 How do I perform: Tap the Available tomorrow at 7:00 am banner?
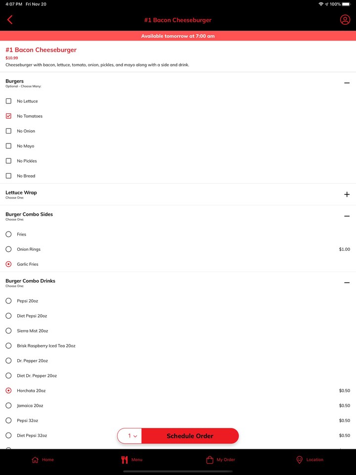178,36
